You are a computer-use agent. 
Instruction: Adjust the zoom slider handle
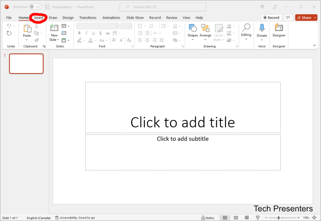[x=279, y=218]
